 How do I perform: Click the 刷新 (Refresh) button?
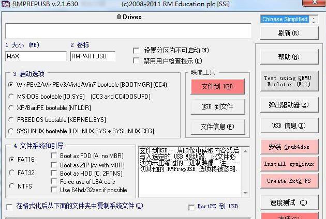(x=289, y=33)
